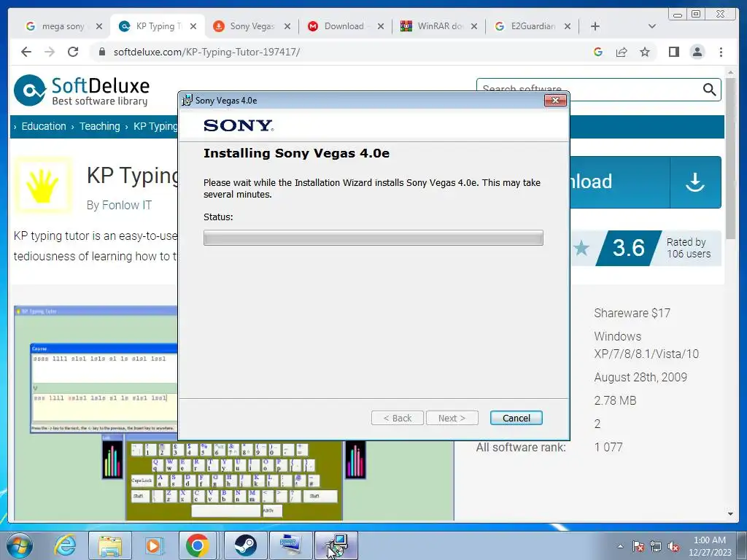
Task: Click the page scrollbar down arrow
Action: click(730, 514)
